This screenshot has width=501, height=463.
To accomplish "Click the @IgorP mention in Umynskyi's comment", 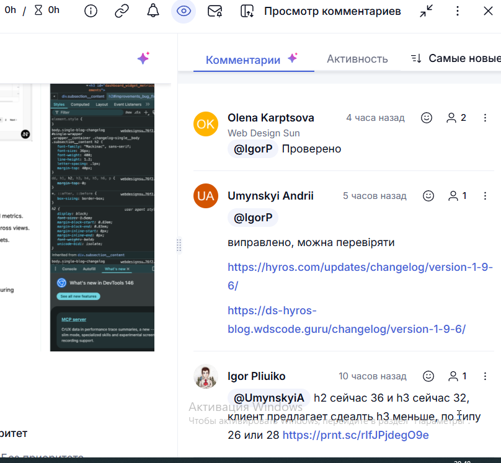I will [253, 218].
